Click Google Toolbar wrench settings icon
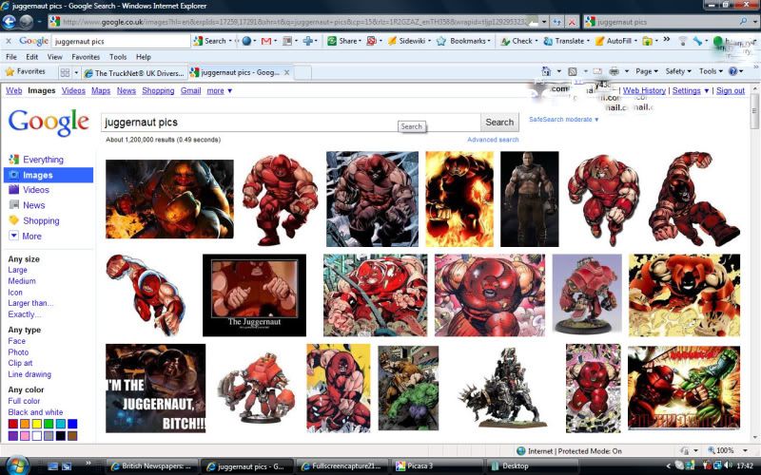The image size is (761, 475). tap(697, 41)
